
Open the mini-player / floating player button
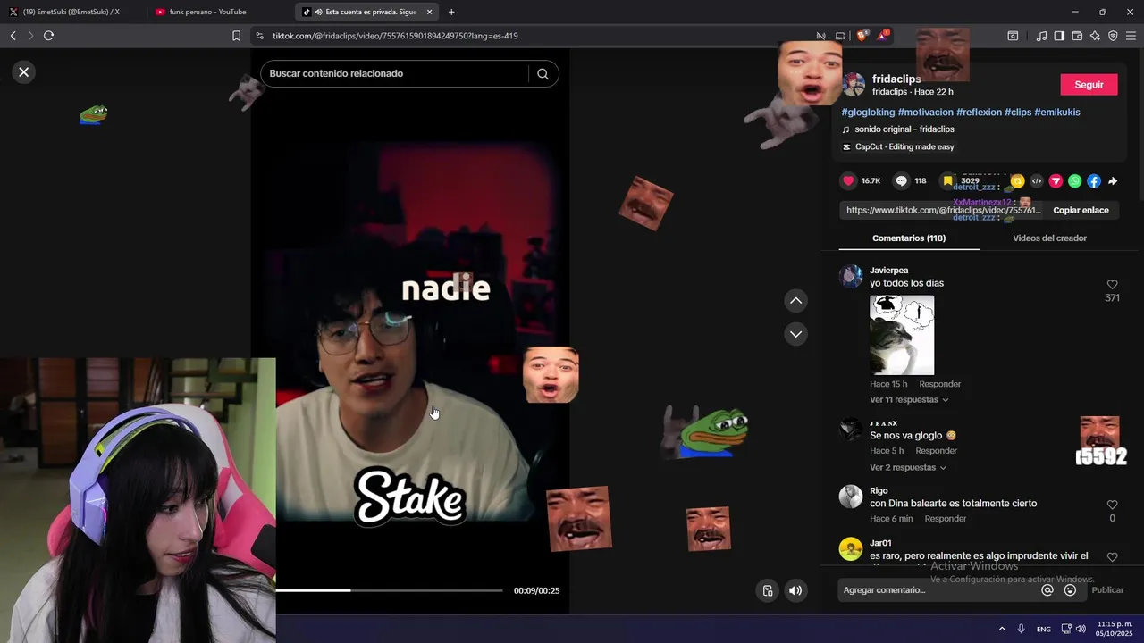pyautogui.click(x=767, y=590)
